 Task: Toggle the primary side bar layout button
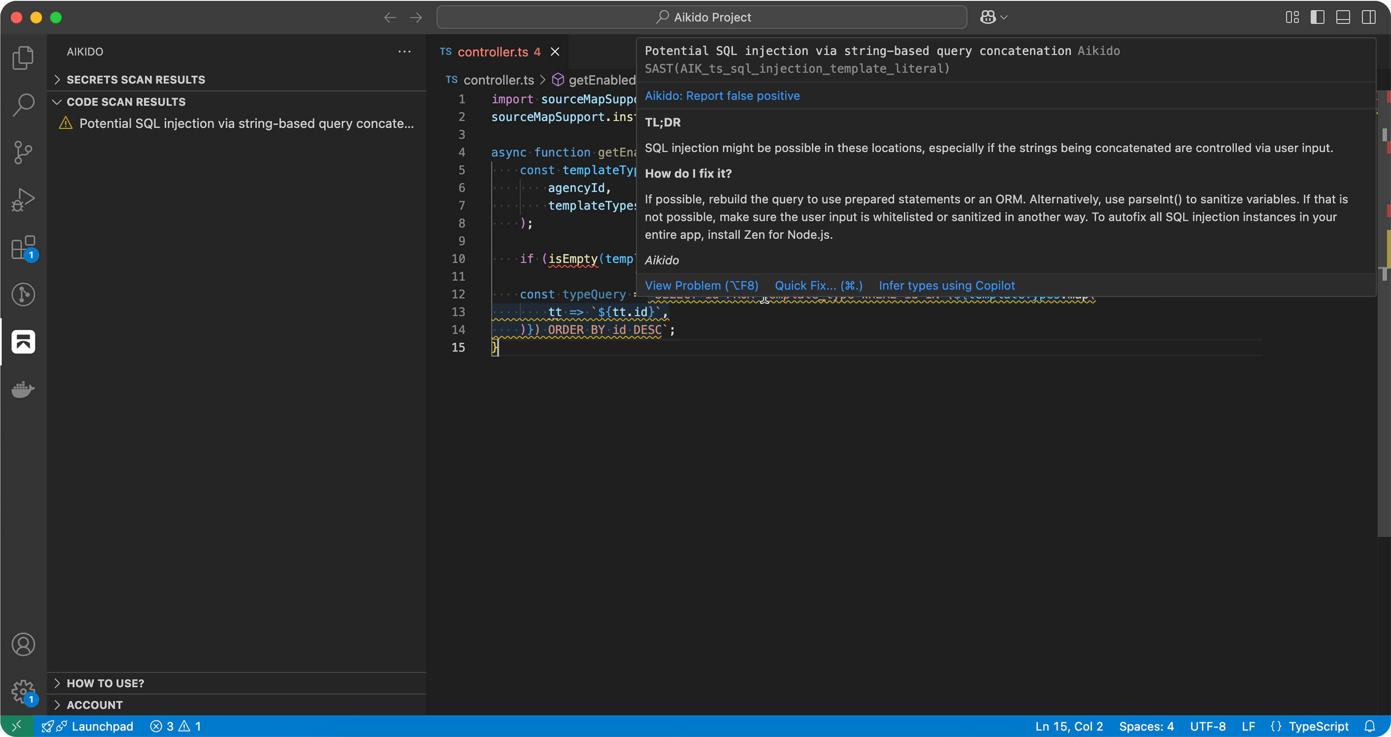[x=1318, y=17]
